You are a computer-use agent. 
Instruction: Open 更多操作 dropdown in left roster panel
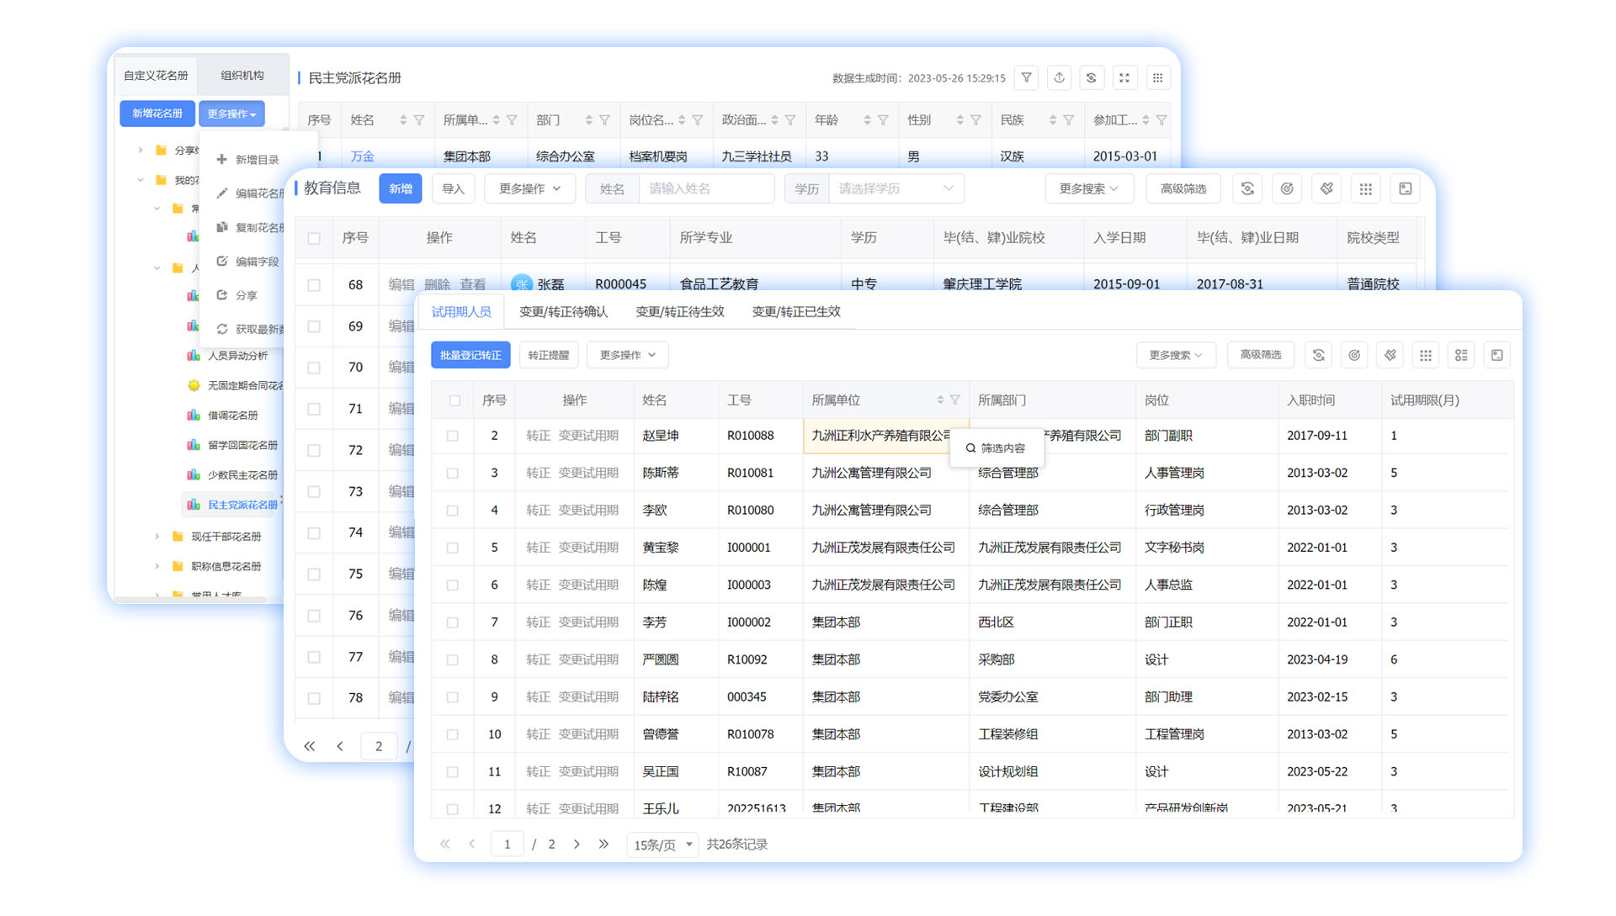231,114
